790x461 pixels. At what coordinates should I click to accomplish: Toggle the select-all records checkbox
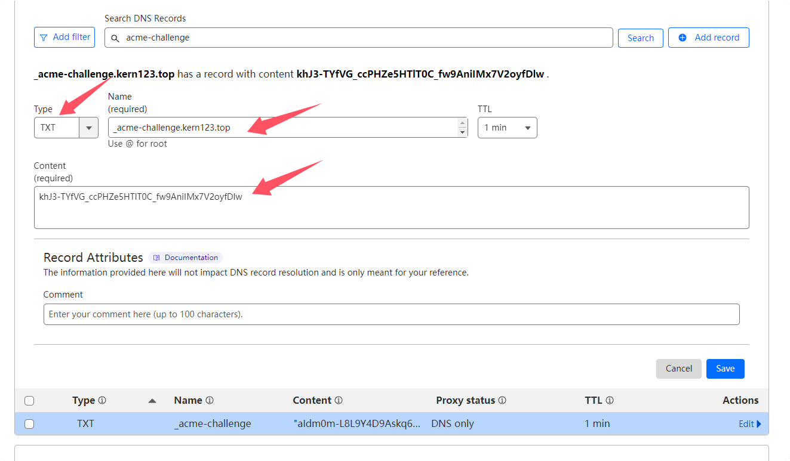(x=29, y=401)
